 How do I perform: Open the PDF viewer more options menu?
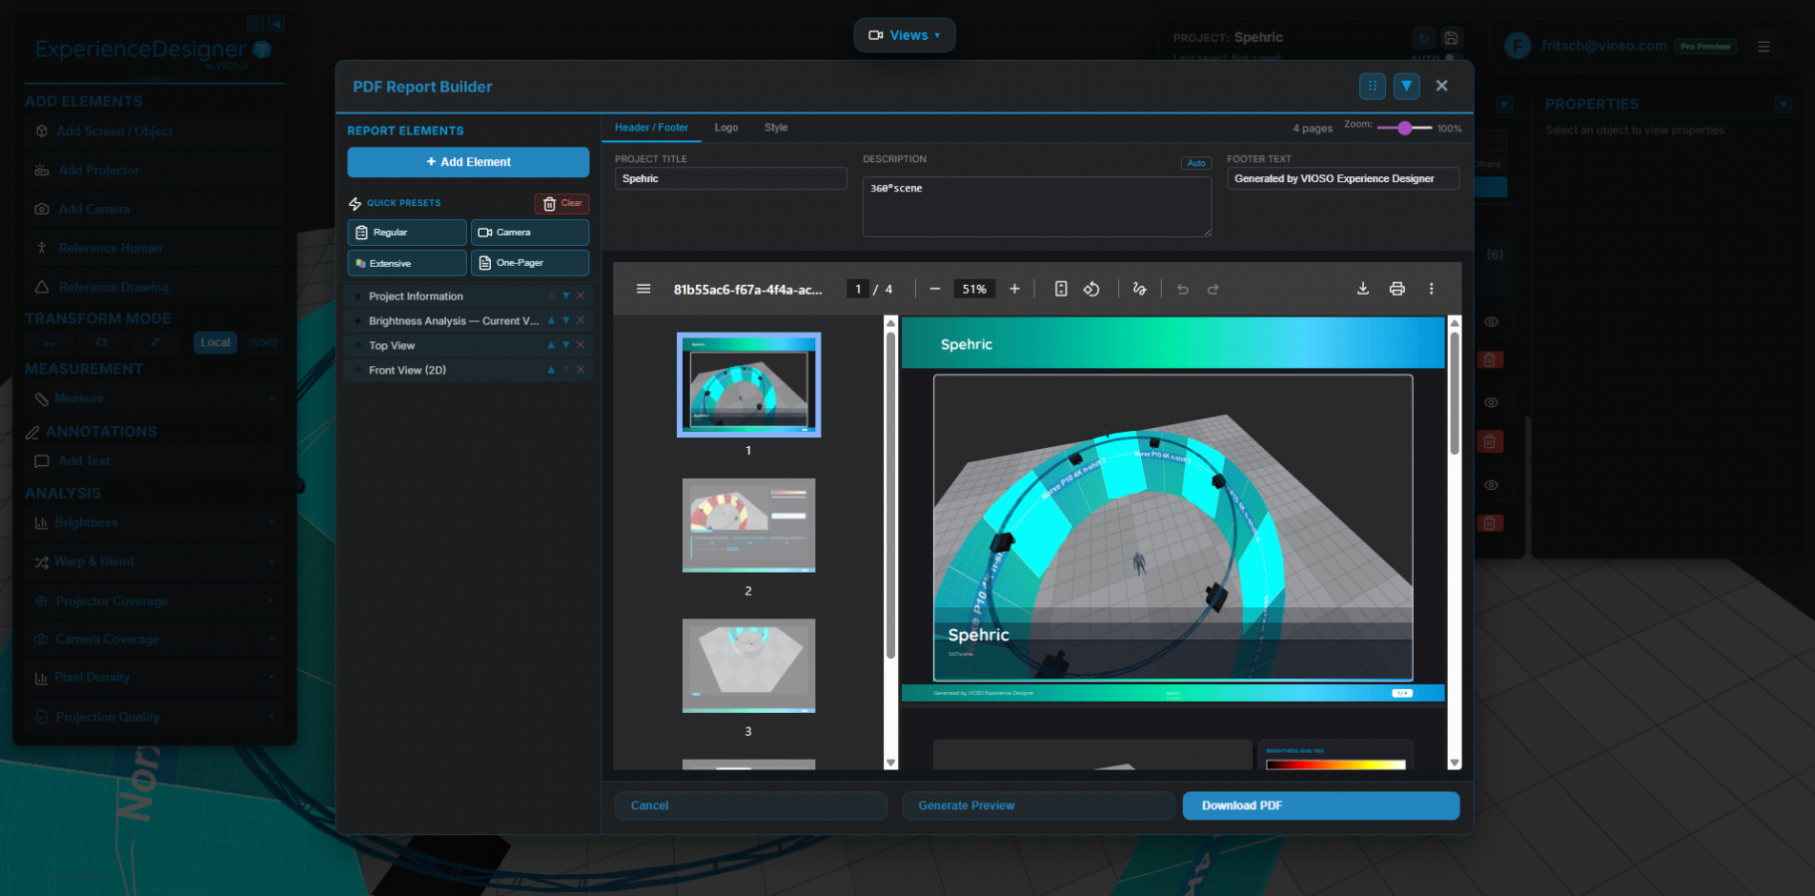point(1432,289)
